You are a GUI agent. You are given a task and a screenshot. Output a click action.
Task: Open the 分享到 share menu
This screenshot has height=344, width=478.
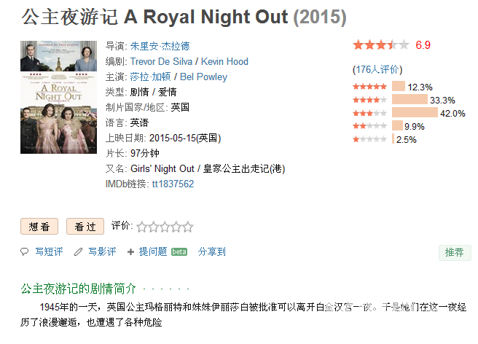tap(212, 252)
